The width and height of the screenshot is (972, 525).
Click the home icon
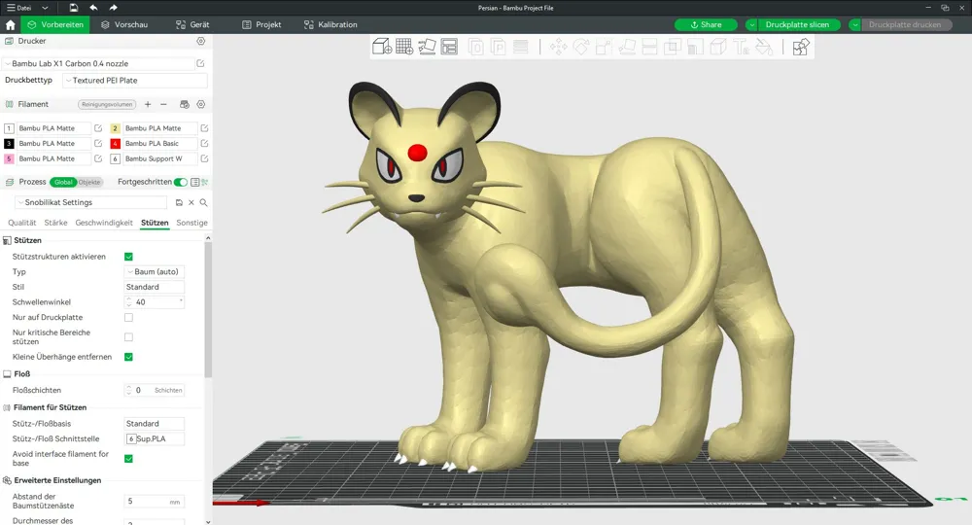(10, 25)
